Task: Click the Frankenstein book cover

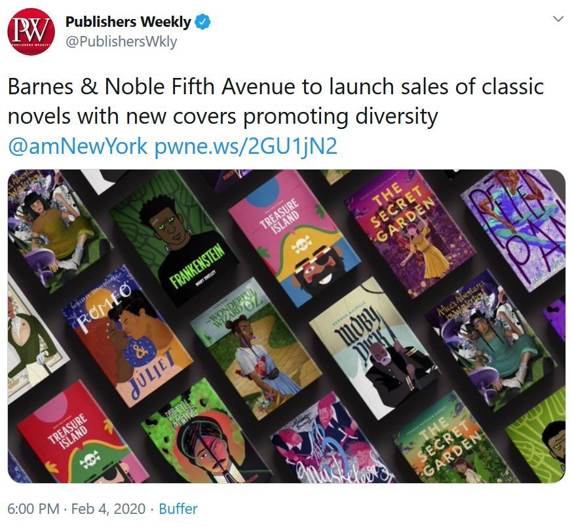Action: coord(174,237)
